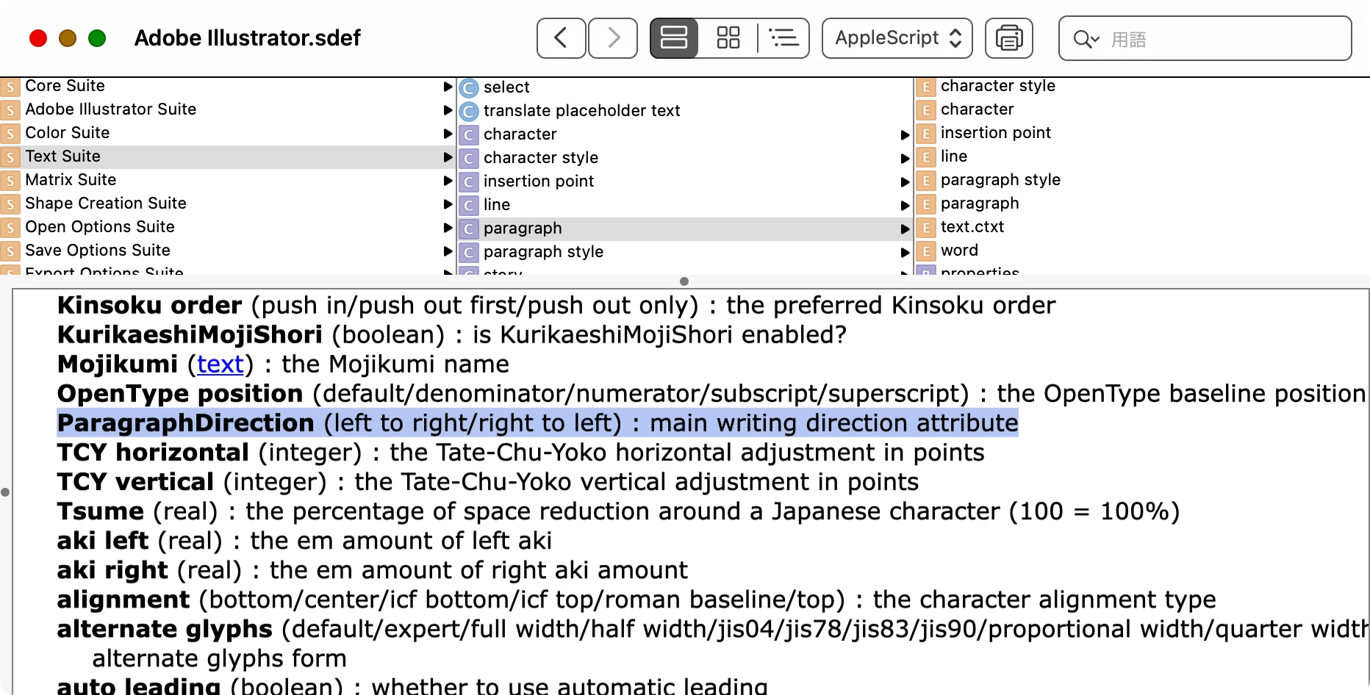
Task: Select Save Options Suite row
Action: [227, 251]
